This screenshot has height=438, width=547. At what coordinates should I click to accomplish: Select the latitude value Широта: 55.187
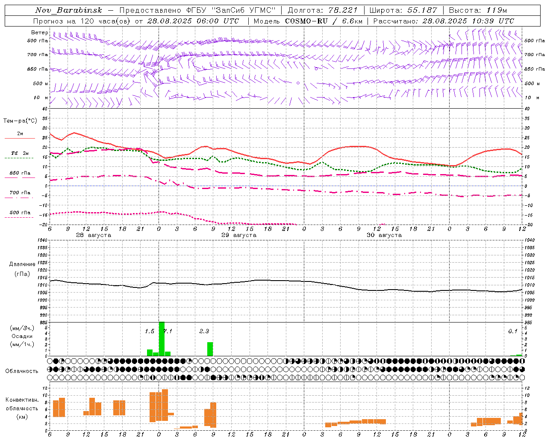403,10
